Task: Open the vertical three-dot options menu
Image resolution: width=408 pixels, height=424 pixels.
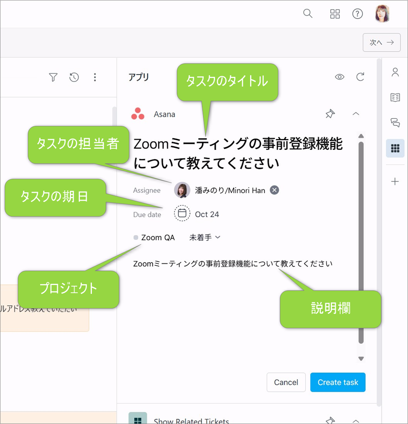Action: pos(95,77)
